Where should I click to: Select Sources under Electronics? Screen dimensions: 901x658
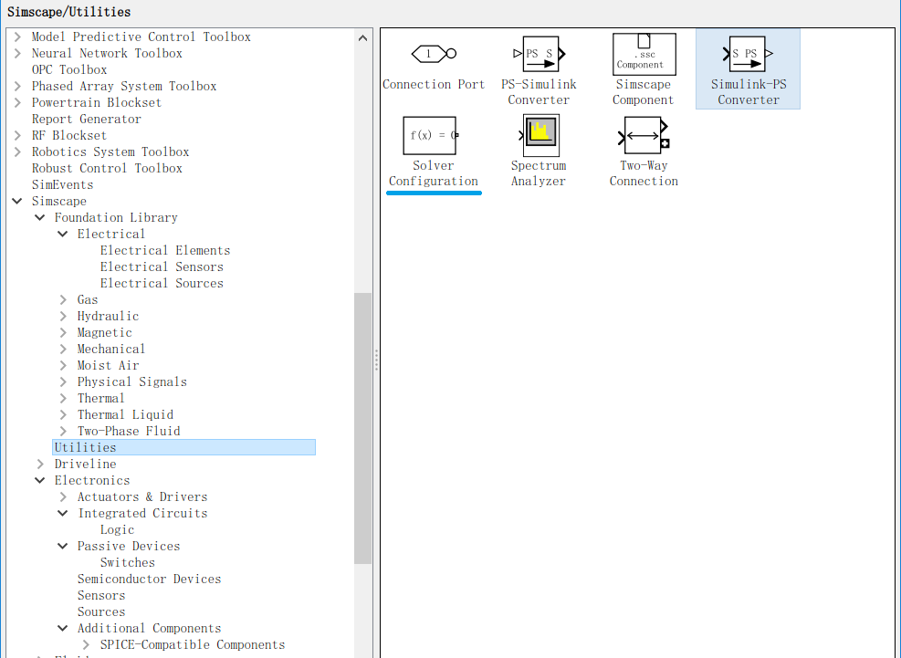point(101,612)
